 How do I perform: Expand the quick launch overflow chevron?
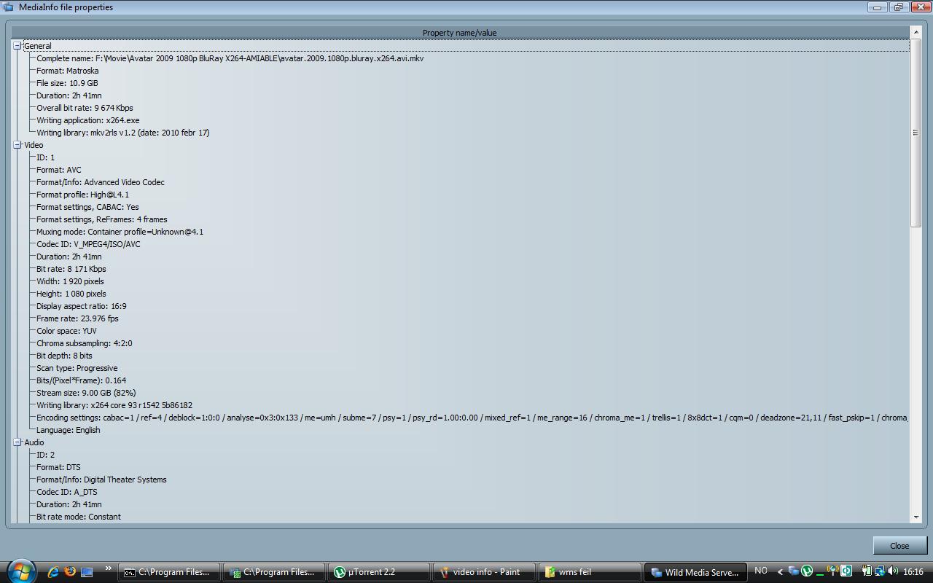pos(108,569)
